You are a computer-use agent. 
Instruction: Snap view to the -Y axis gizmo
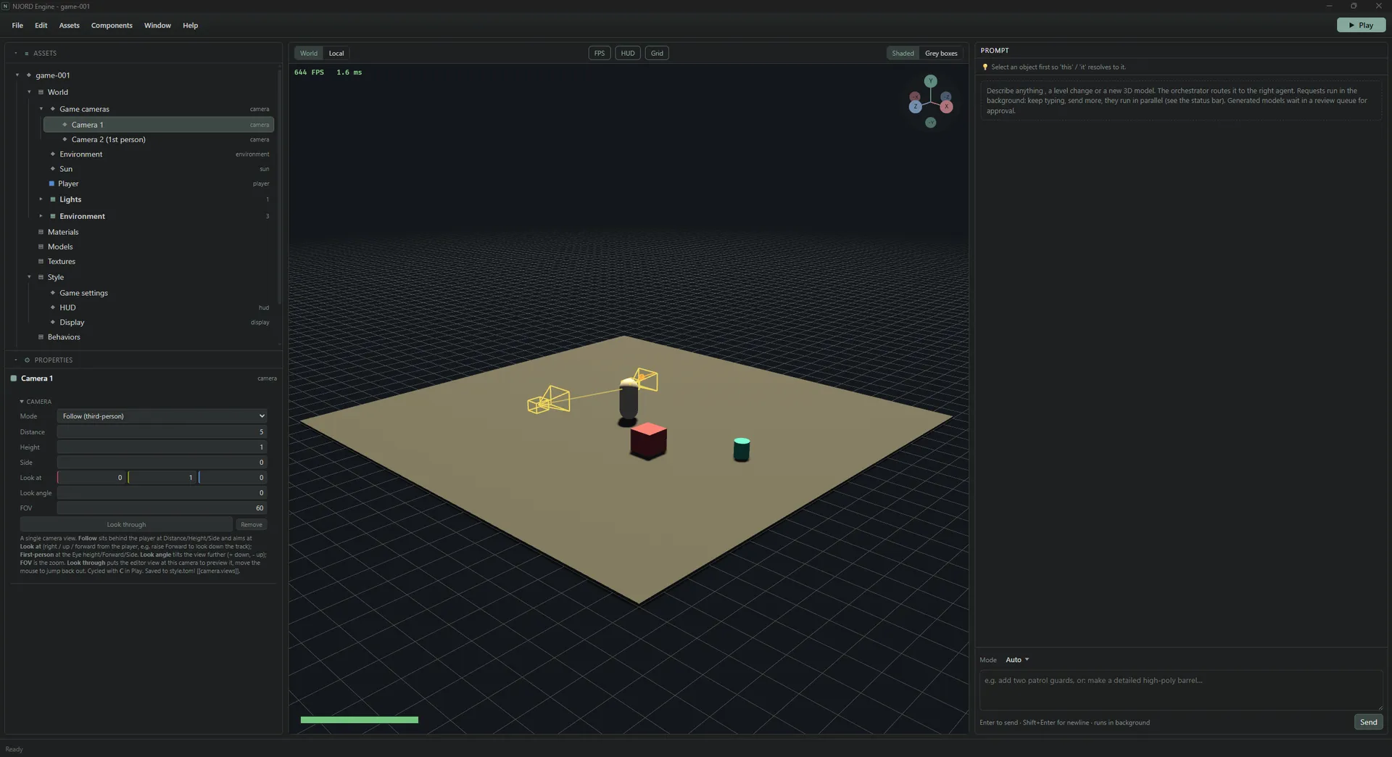[931, 123]
